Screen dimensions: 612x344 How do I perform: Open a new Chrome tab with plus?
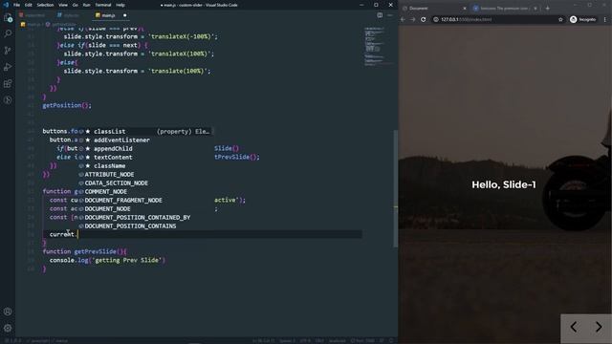pyautogui.click(x=548, y=9)
